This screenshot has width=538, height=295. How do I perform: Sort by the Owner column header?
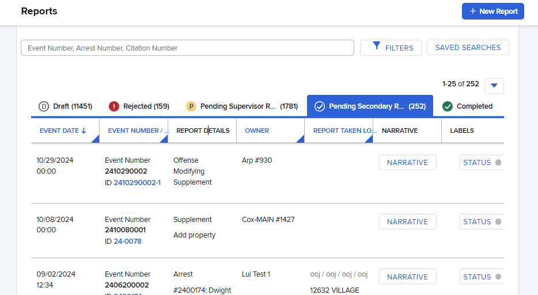click(257, 131)
